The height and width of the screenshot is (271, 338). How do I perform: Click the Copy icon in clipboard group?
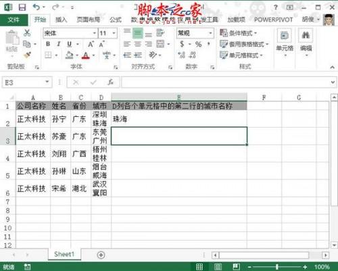27,44
